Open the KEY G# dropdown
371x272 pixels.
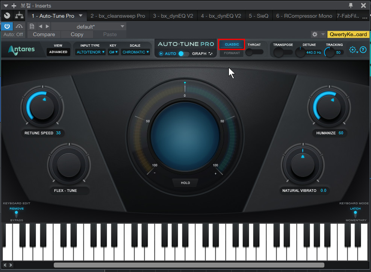point(113,52)
